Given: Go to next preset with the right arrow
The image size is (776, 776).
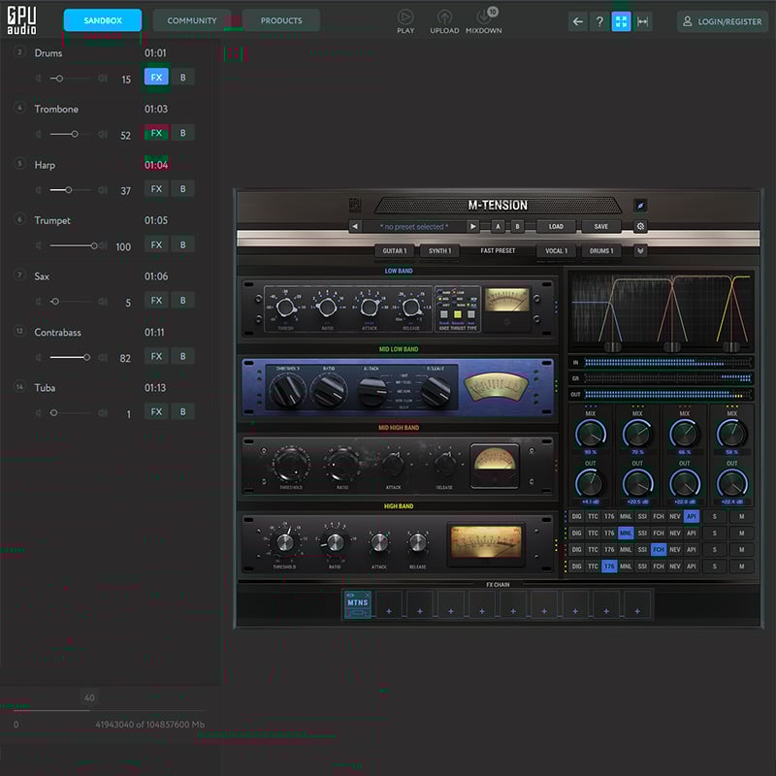Looking at the screenshot, I should click(473, 227).
